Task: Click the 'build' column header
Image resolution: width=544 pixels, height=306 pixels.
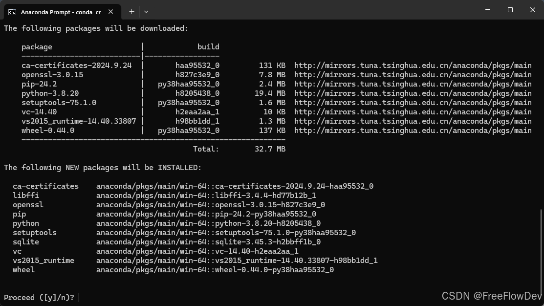Action: [x=208, y=47]
